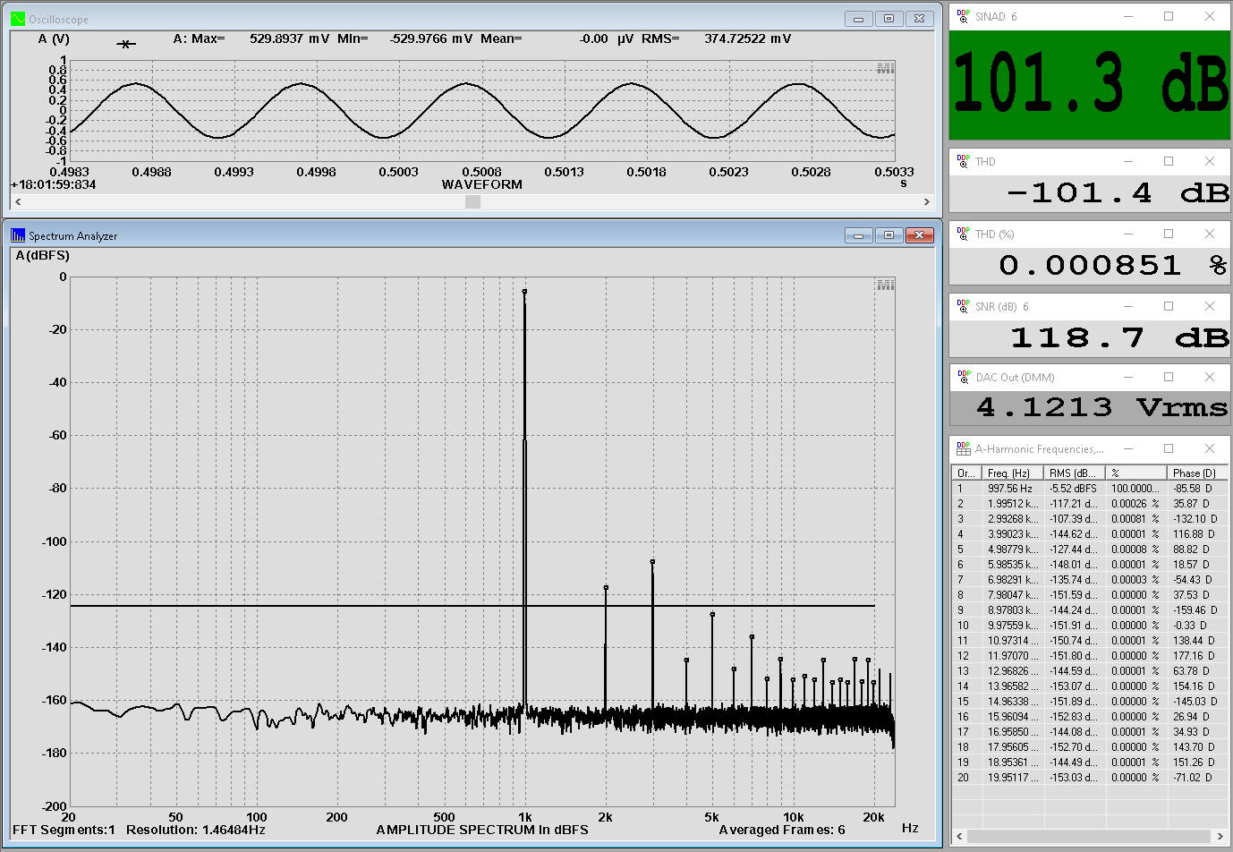
Task: Click the A-Harmonic Frequencies table icon
Action: [963, 448]
